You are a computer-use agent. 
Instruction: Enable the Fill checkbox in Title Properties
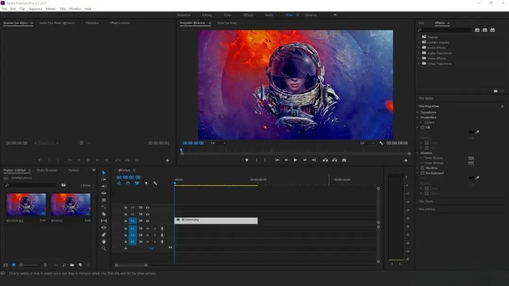click(423, 128)
